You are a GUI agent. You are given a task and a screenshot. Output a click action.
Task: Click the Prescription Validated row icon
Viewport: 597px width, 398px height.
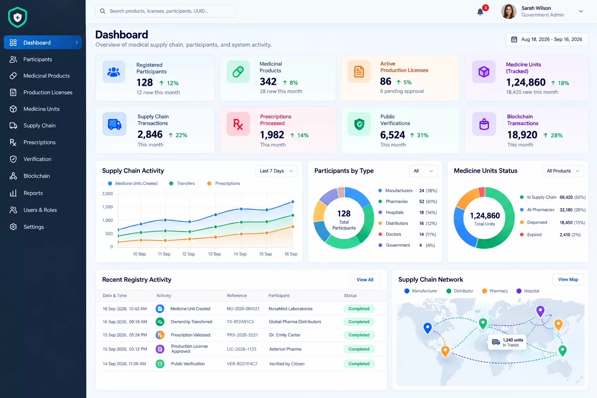pos(160,335)
